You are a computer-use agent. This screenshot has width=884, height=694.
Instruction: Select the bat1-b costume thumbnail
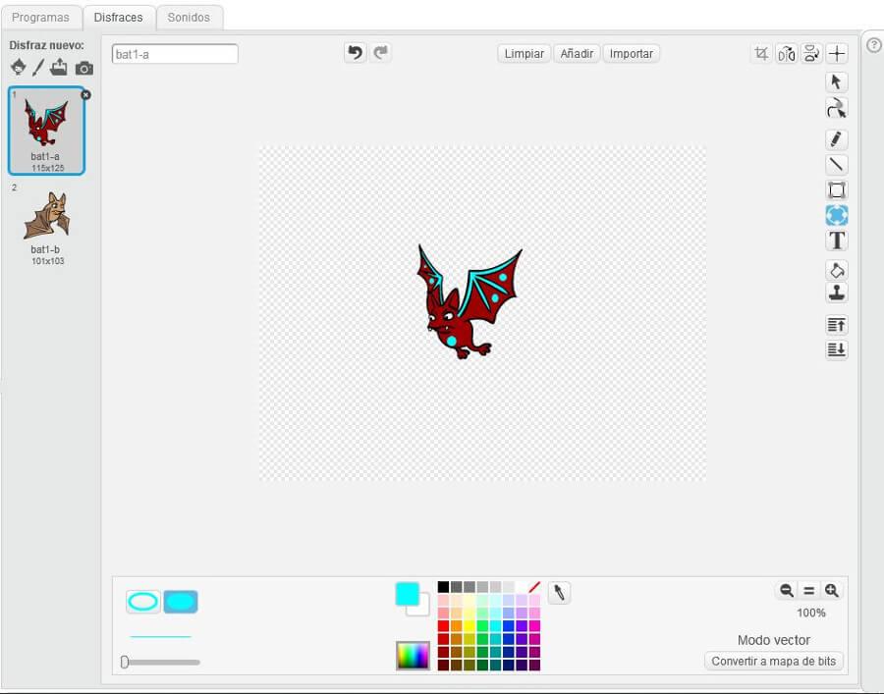[x=46, y=218]
